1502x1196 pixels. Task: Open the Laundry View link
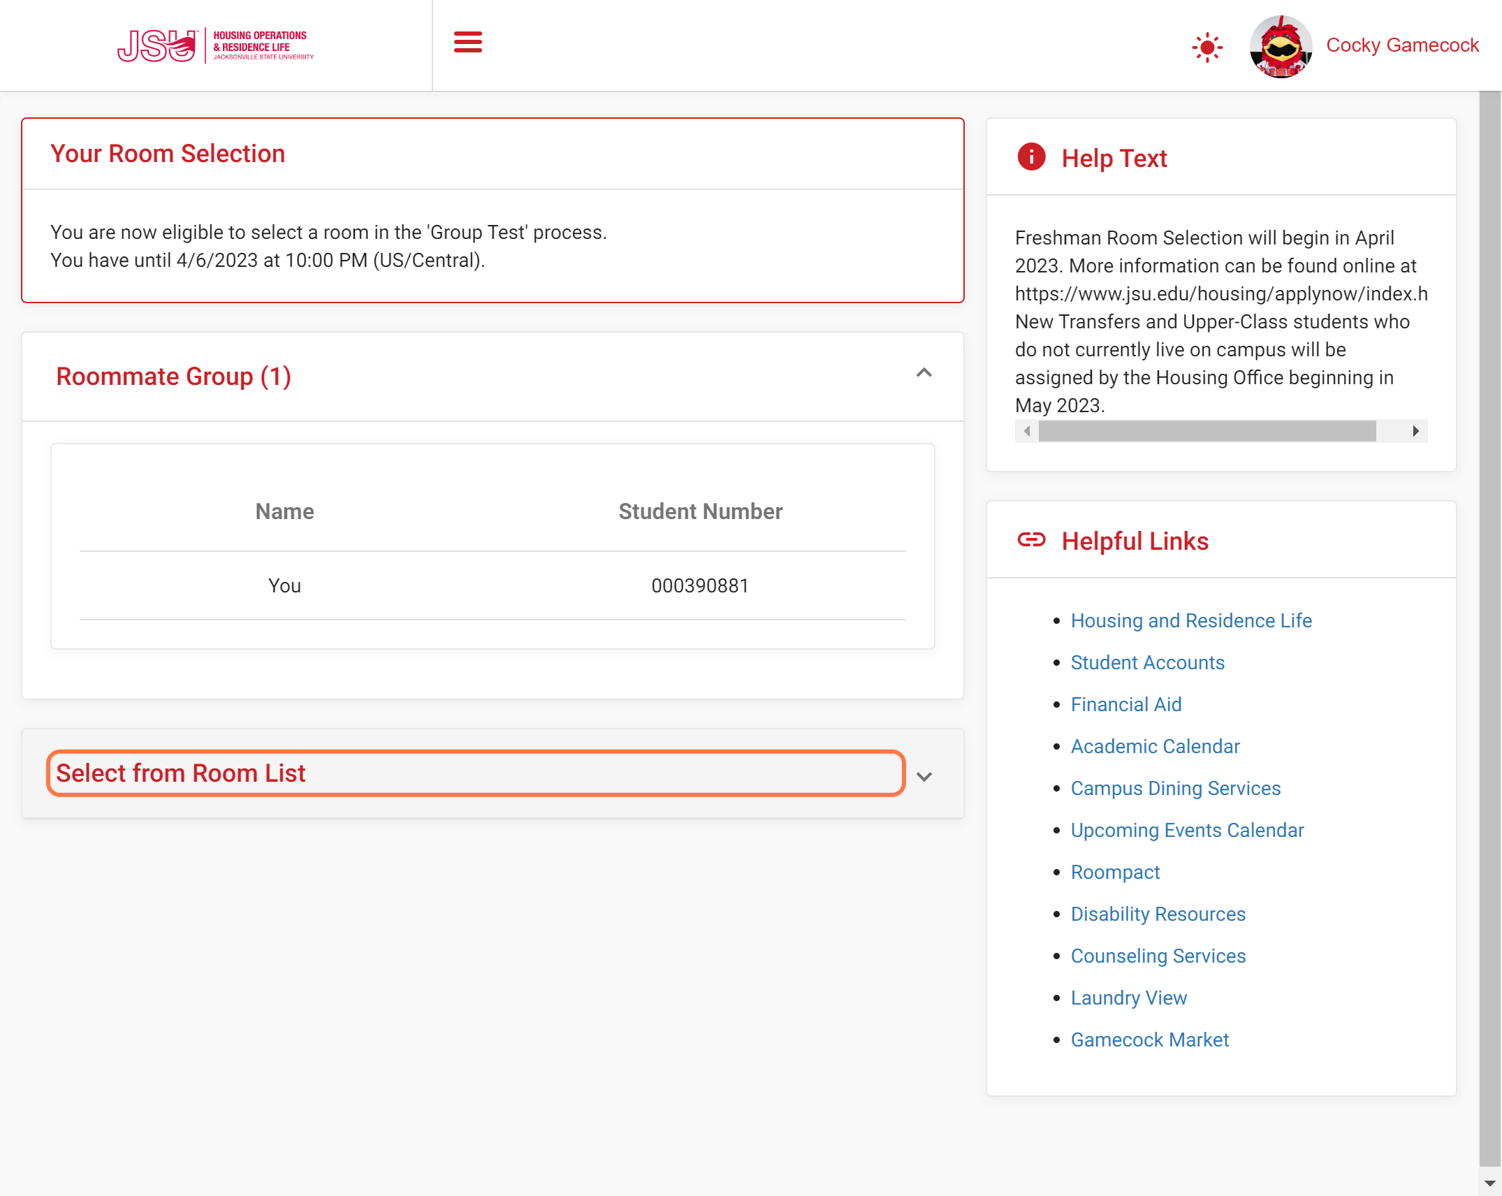pyautogui.click(x=1128, y=998)
